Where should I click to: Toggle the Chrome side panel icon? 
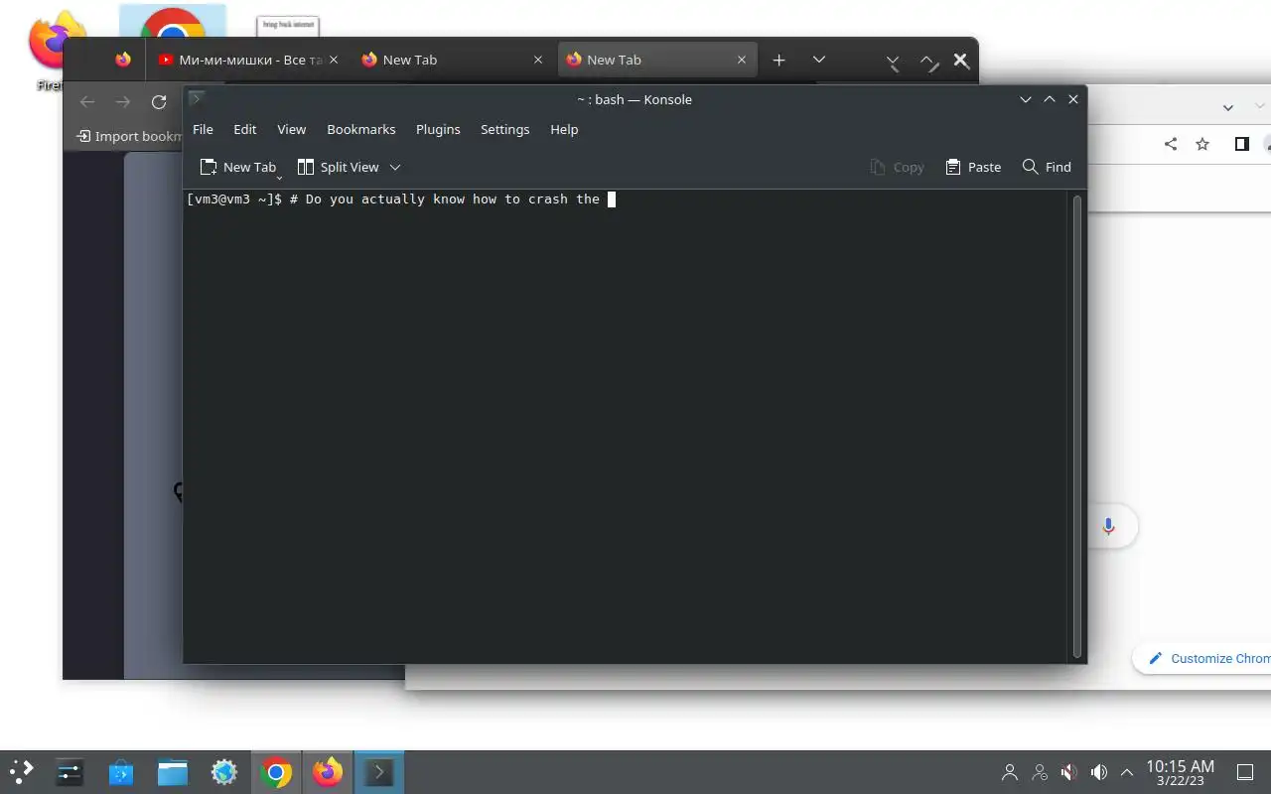click(x=1241, y=144)
